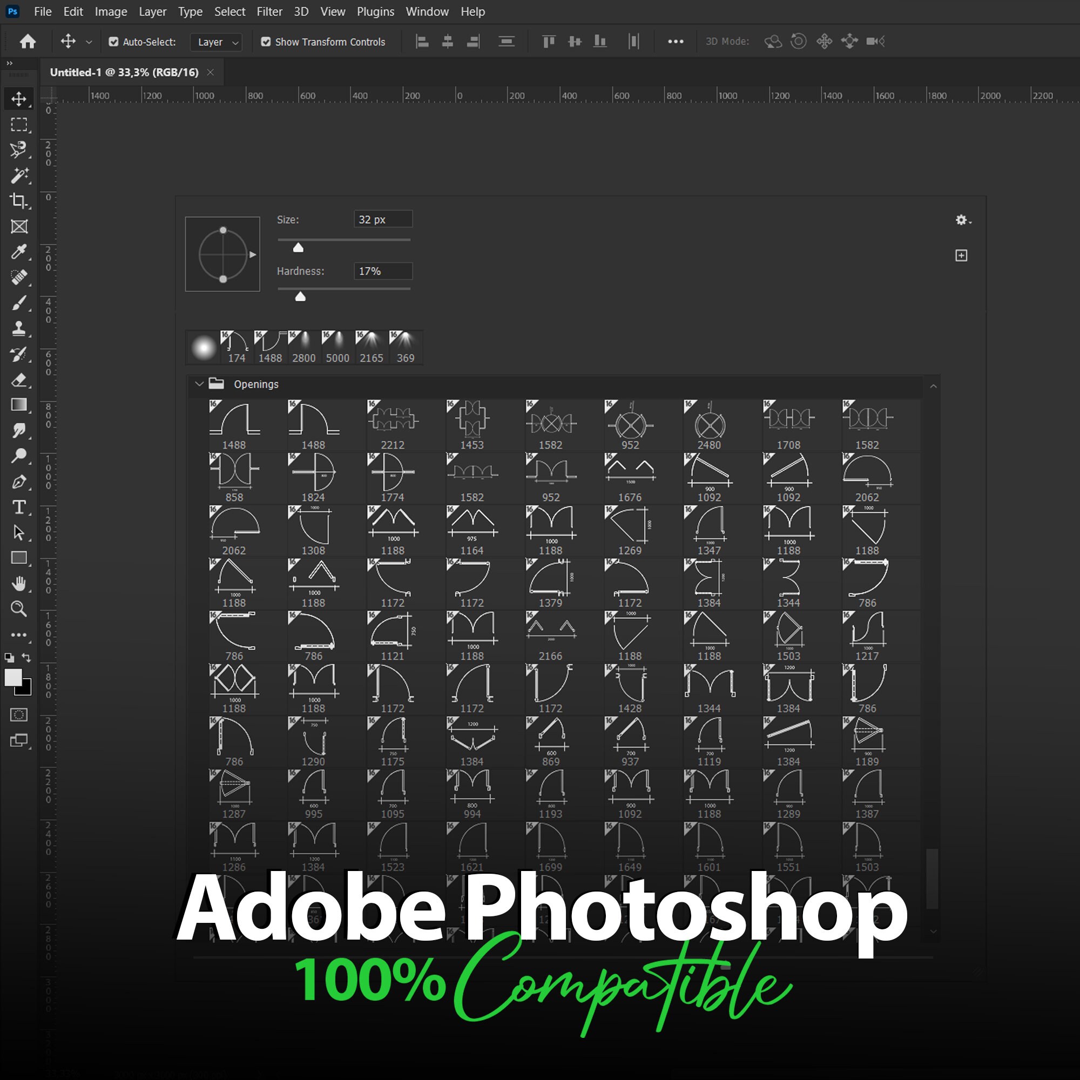Viewport: 1080px width, 1080px height.
Task: Select the Rectangle shape tool
Action: [x=19, y=558]
